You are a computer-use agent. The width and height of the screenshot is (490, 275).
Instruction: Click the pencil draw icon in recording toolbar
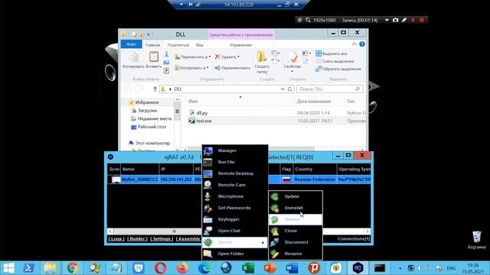404,20
